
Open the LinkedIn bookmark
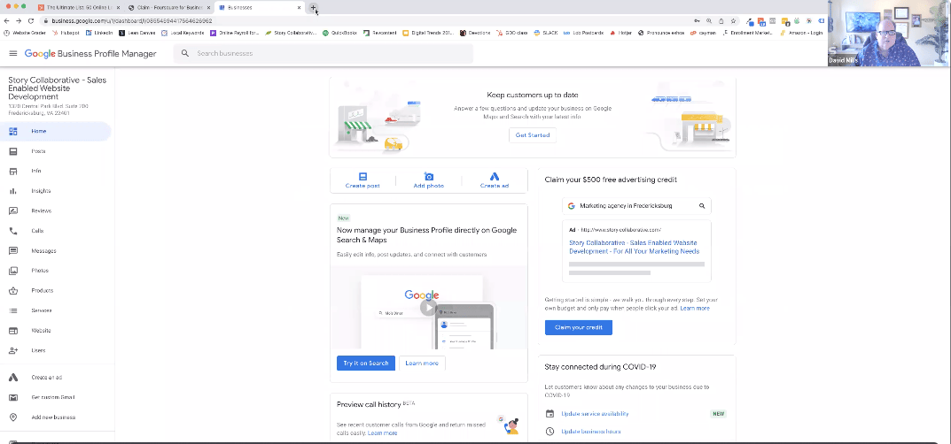pos(99,33)
